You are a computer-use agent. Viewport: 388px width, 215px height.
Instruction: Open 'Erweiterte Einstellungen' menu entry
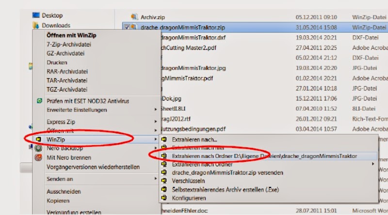[x=77, y=110]
